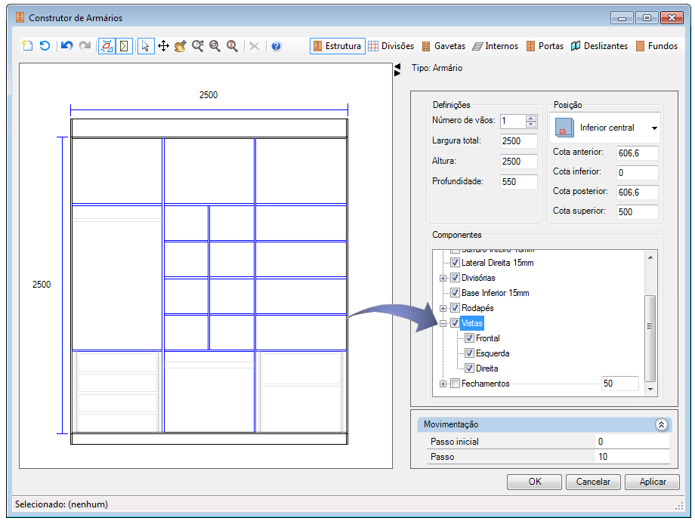Uncheck Base Inferior 15mm checkbox
Screen dimensions: 695x524
tap(455, 293)
